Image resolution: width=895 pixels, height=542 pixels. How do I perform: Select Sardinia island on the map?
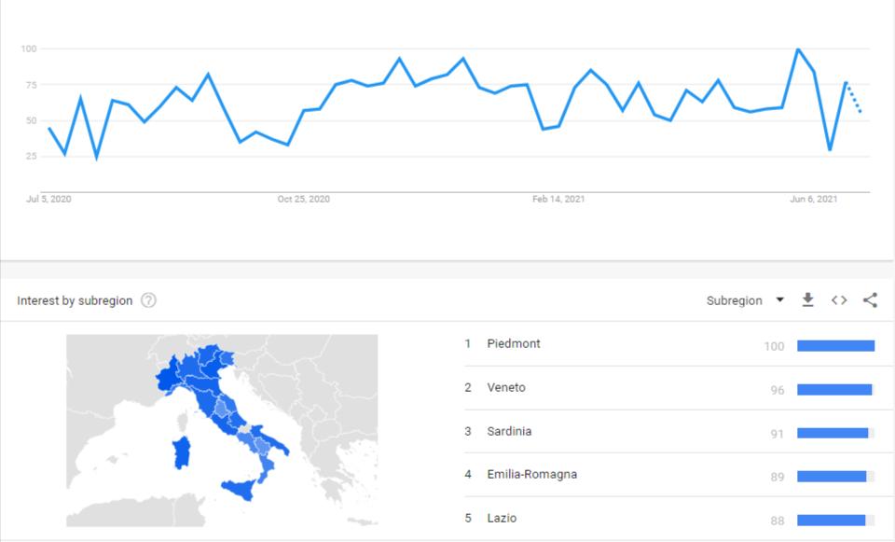pos(182,452)
